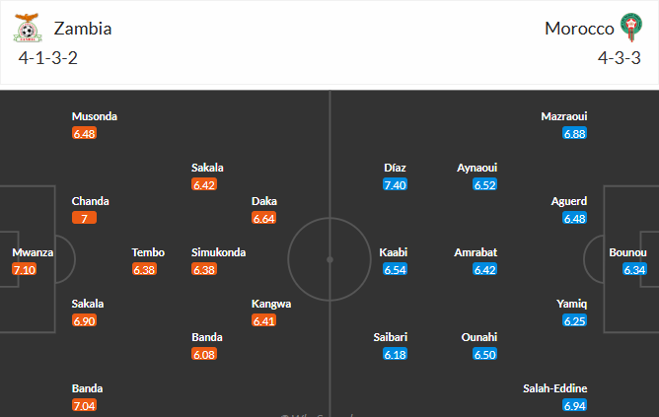Viewport: 659px width, 417px height.
Task: Click Daka's 6.64 rating badge
Action: [x=263, y=218]
